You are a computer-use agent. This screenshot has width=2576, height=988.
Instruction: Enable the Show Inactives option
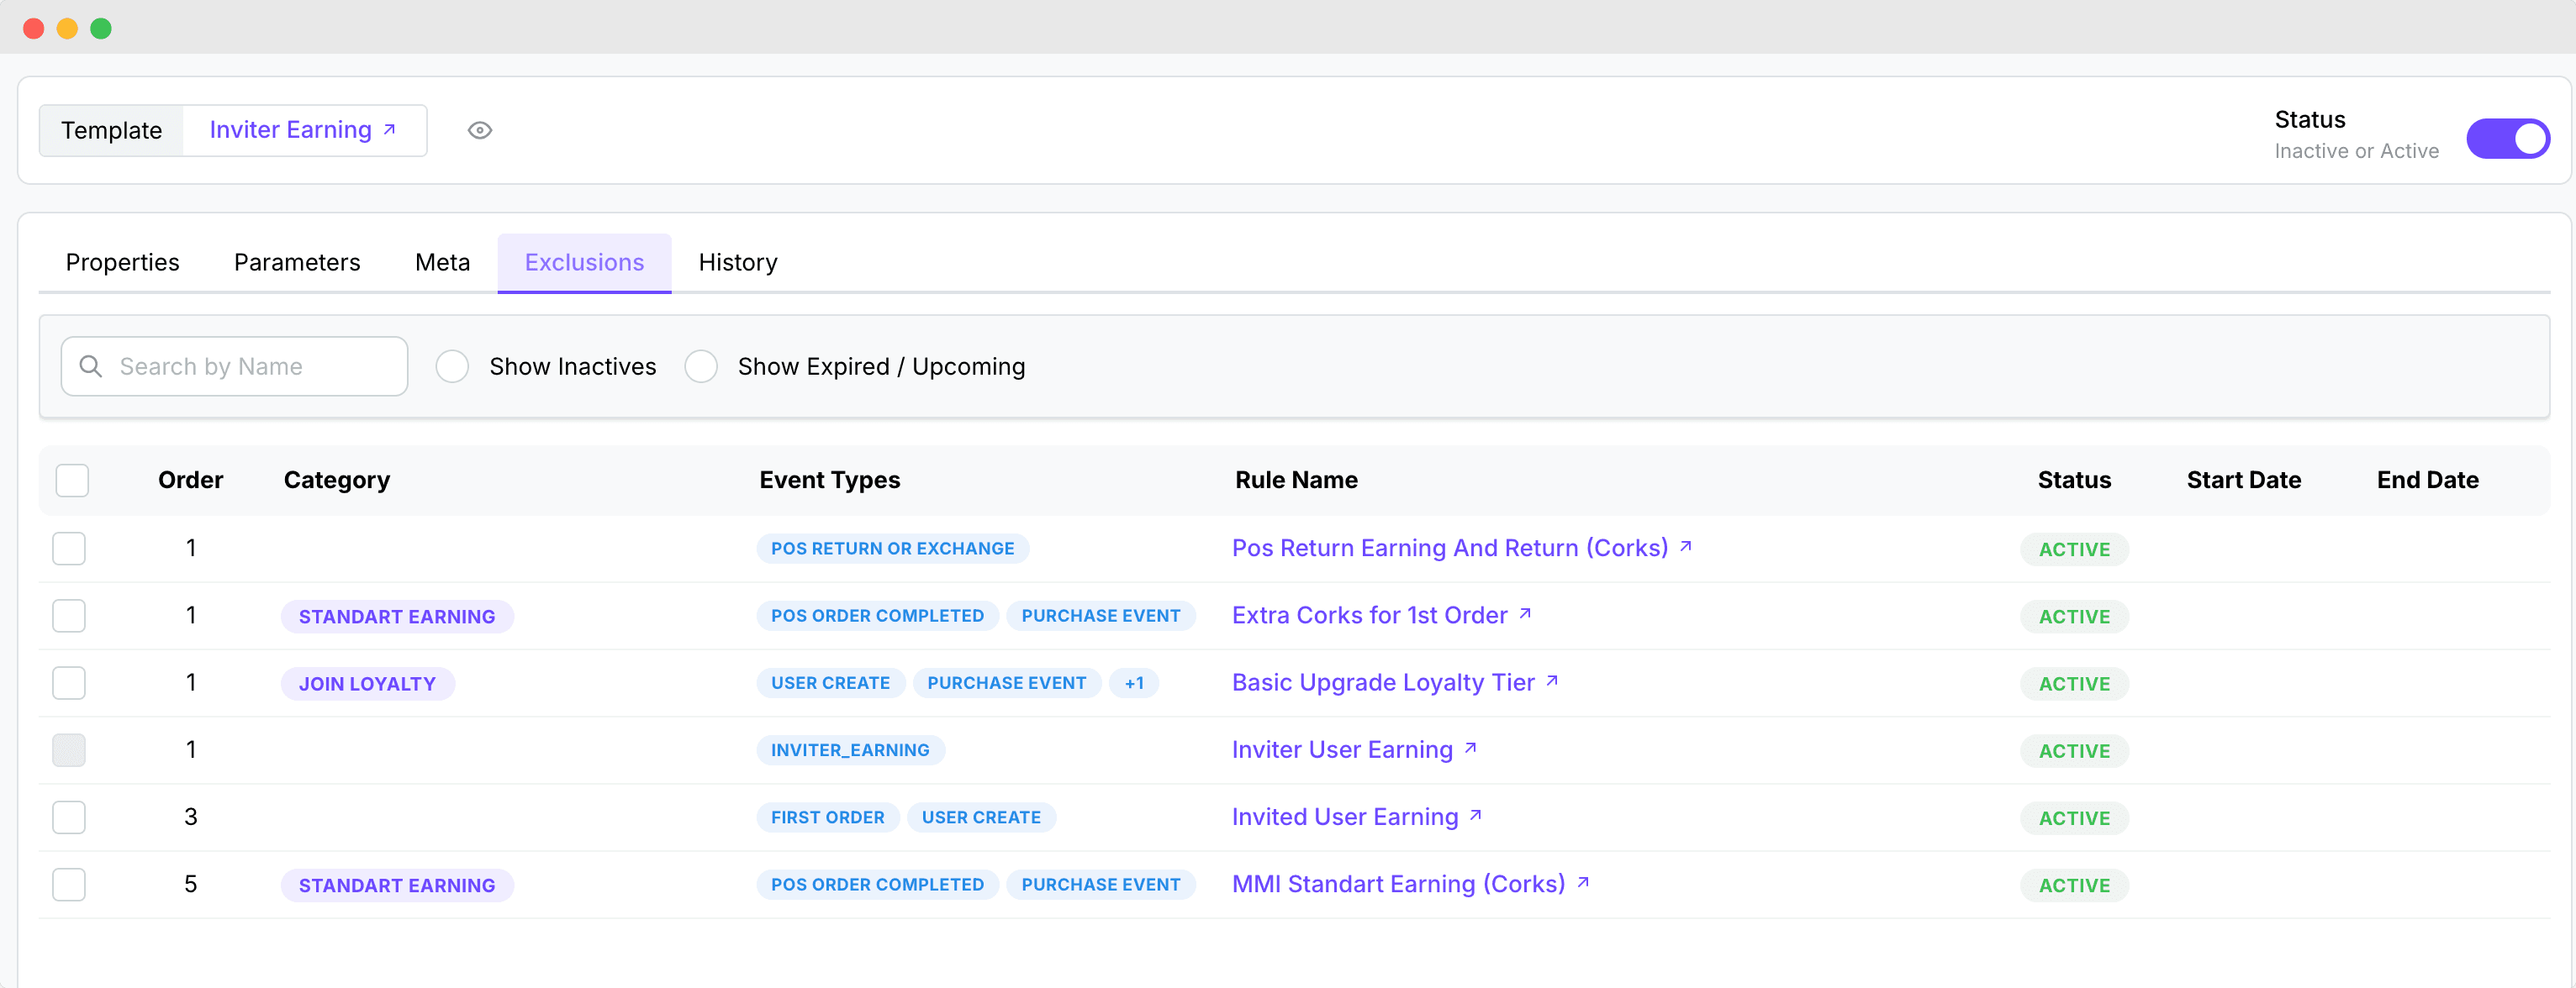pyautogui.click(x=452, y=366)
